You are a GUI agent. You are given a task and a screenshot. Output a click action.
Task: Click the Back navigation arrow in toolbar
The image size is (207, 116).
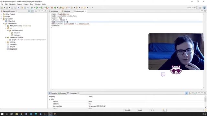tap(85, 8)
